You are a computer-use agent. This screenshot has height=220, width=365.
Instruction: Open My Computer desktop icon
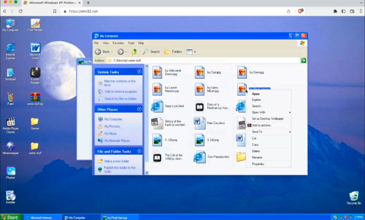point(11,25)
